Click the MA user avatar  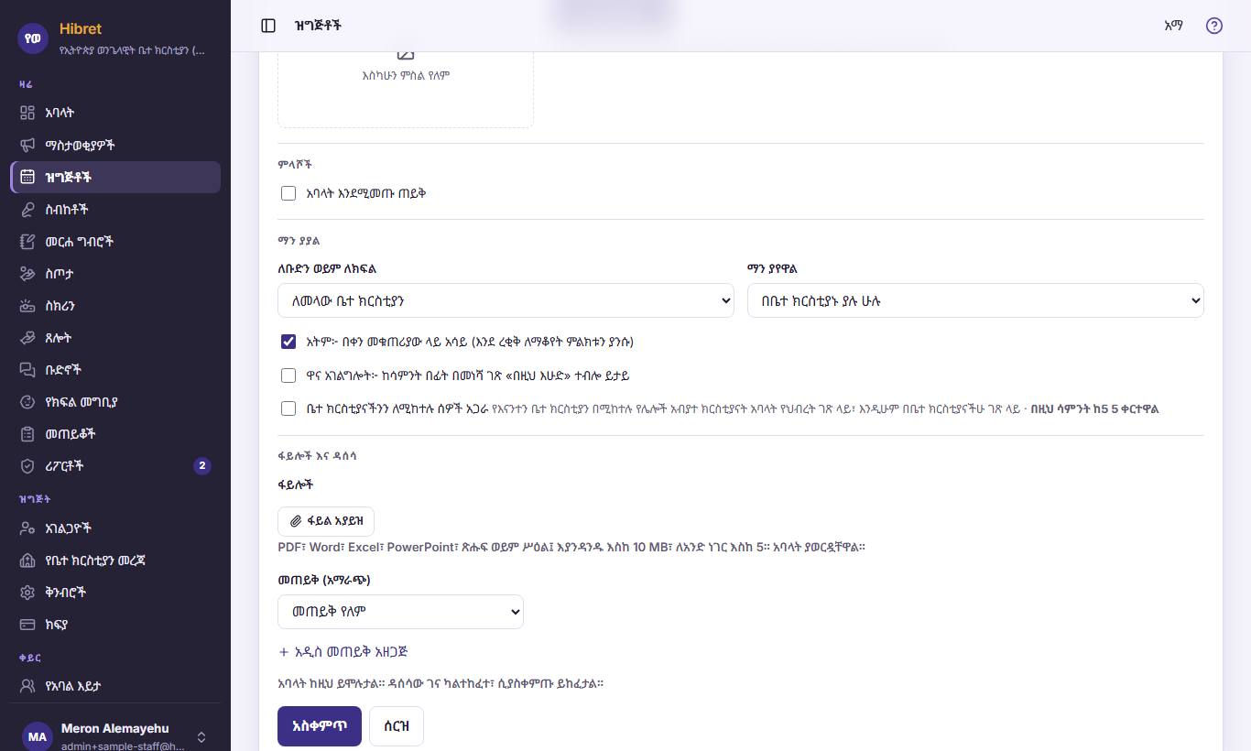(37, 736)
